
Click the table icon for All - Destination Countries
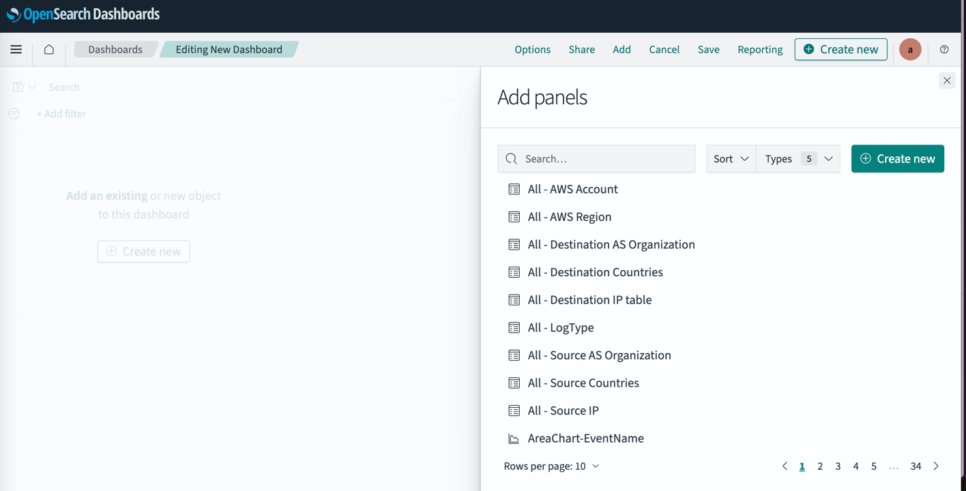[514, 272]
